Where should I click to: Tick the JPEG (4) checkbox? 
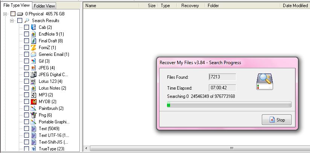pyautogui.click(x=26, y=68)
